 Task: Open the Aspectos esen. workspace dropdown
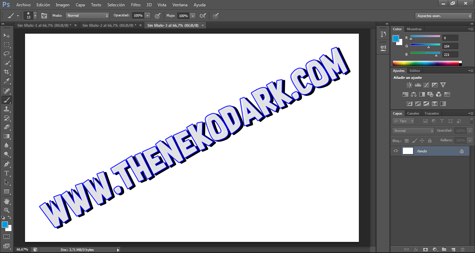click(x=443, y=16)
